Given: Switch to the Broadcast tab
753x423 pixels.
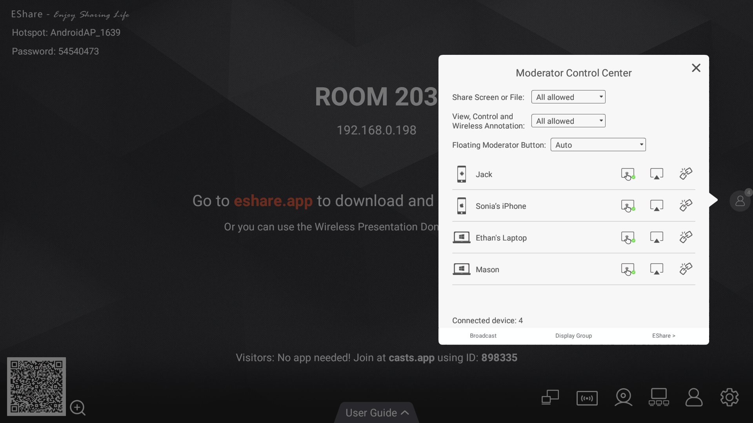Looking at the screenshot, I should (x=483, y=336).
